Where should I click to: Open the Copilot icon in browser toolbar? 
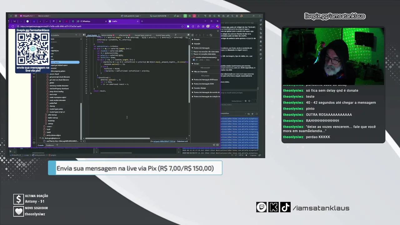pyautogui.click(x=217, y=26)
